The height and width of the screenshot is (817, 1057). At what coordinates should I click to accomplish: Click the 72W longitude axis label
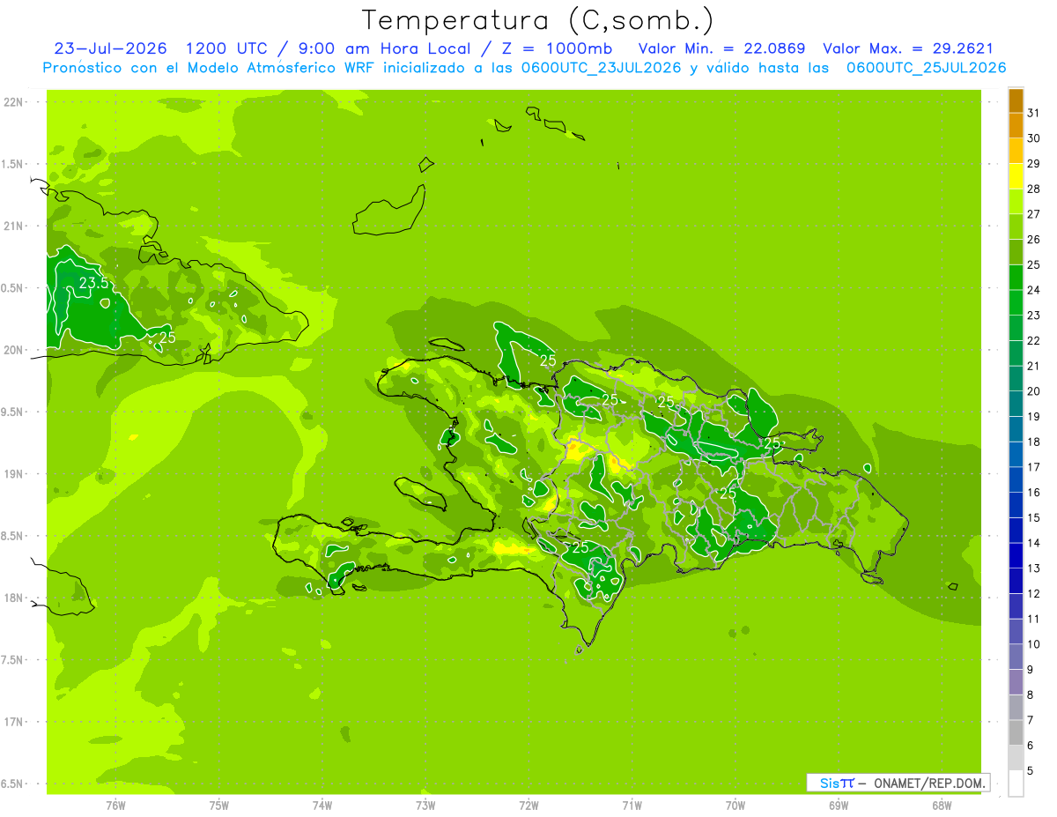pos(528,805)
